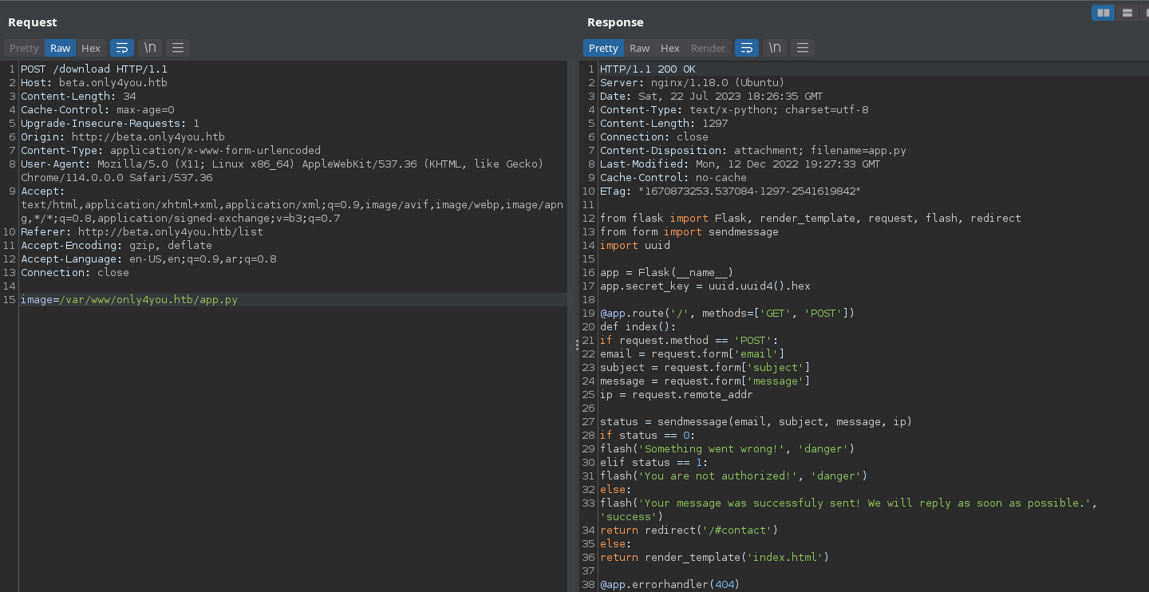1149x592 pixels.
Task: Click the 'if status == 0:' line
Action: click(x=648, y=436)
